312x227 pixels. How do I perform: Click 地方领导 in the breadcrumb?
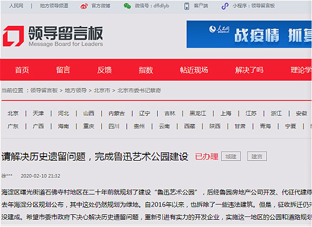[x=76, y=90]
